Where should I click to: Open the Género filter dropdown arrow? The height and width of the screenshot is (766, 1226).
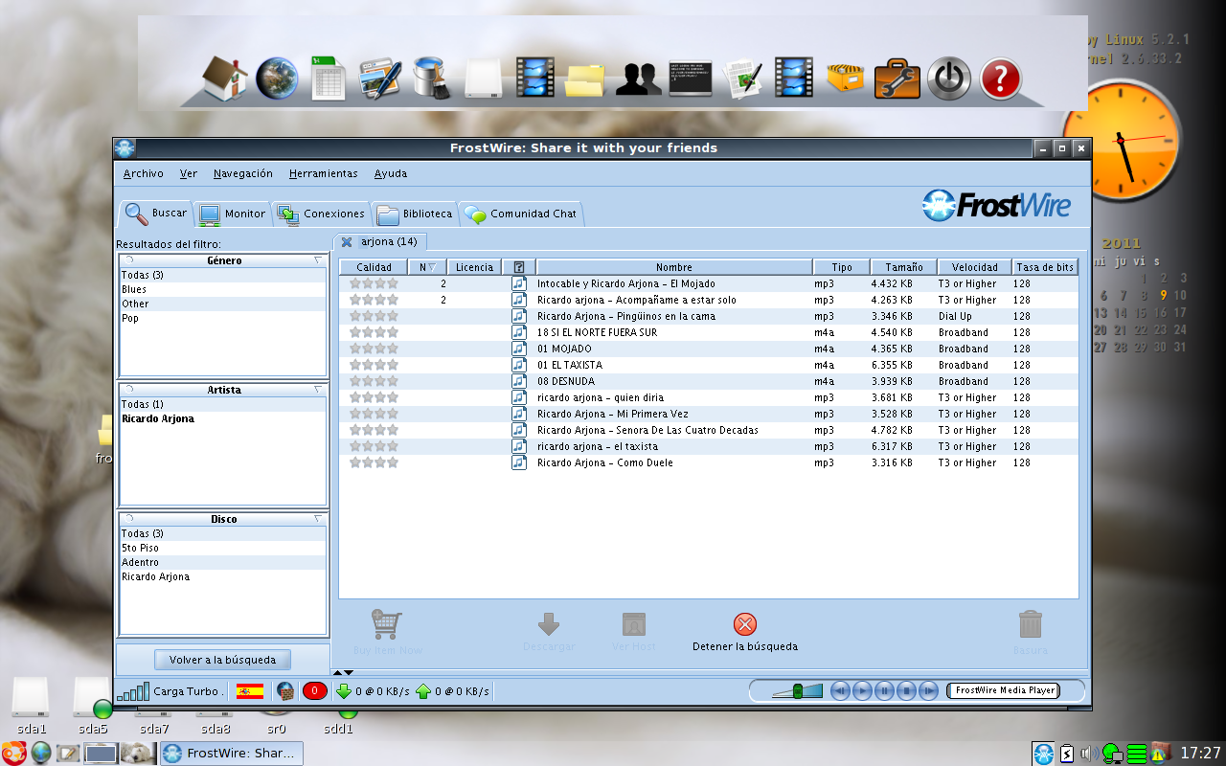click(318, 260)
